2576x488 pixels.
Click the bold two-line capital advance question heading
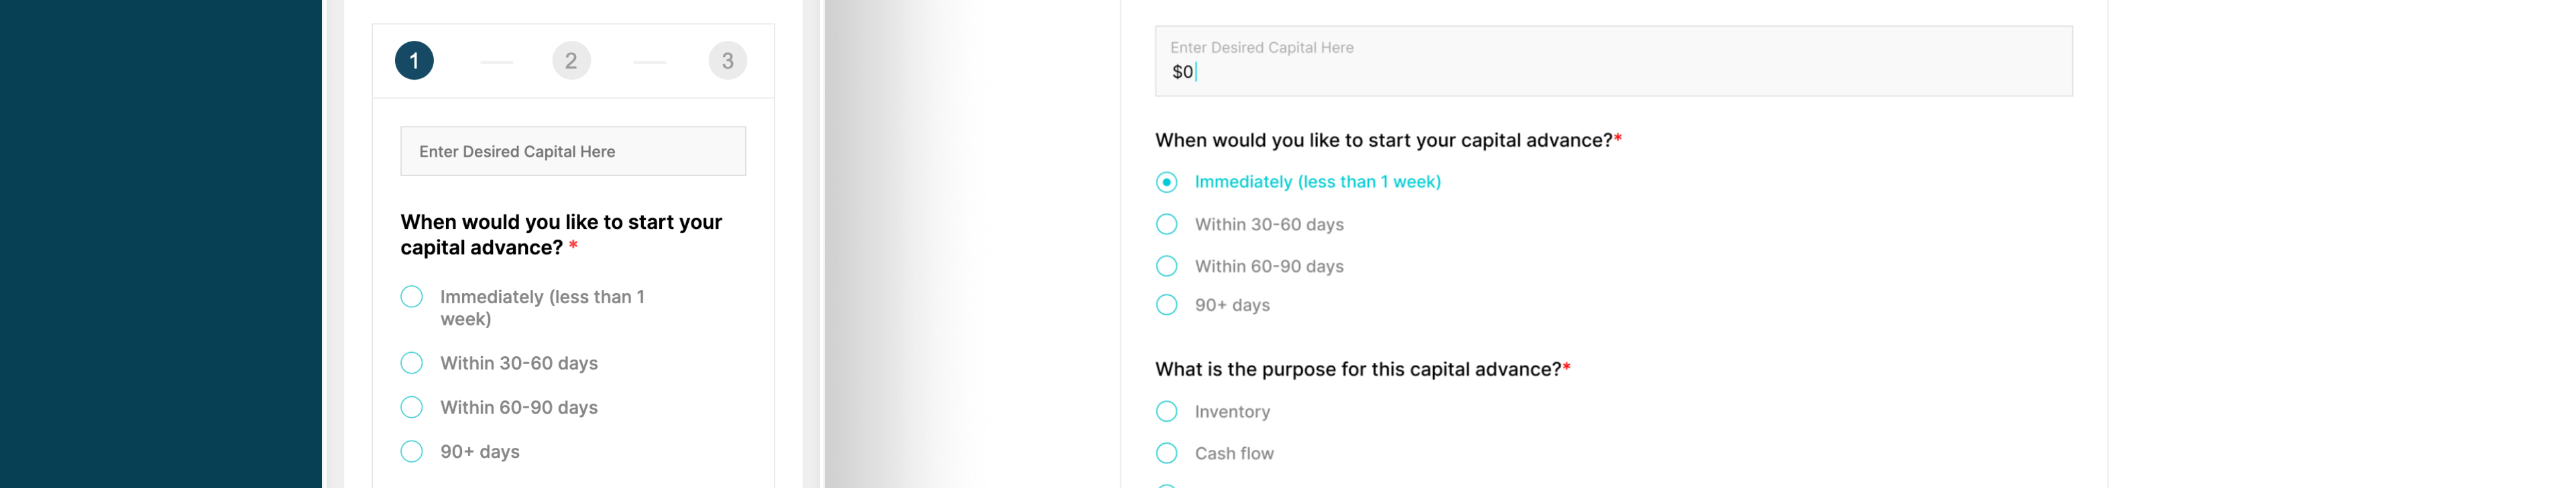click(x=560, y=234)
